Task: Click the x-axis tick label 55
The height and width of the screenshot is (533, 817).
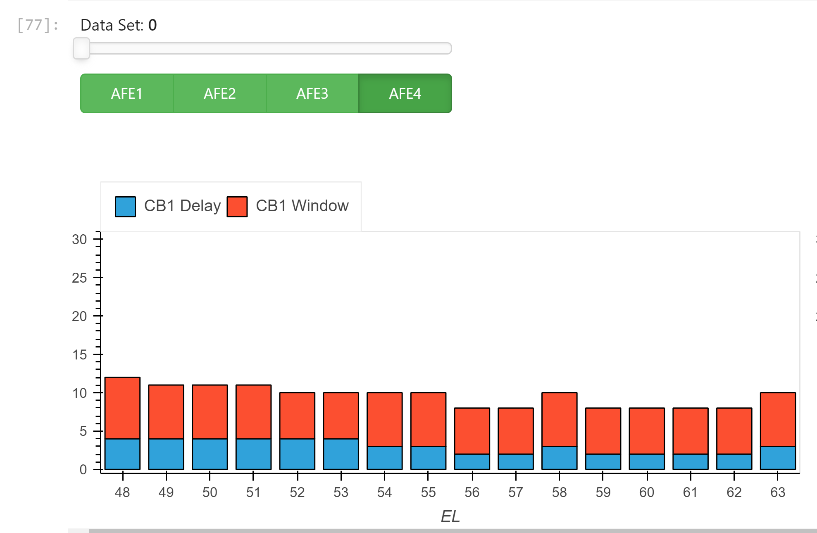Action: [428, 492]
